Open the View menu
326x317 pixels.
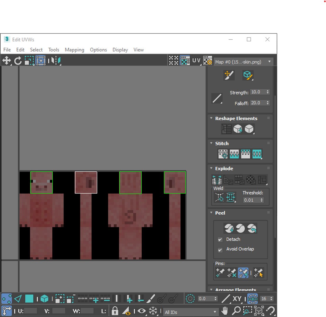pyautogui.click(x=138, y=50)
